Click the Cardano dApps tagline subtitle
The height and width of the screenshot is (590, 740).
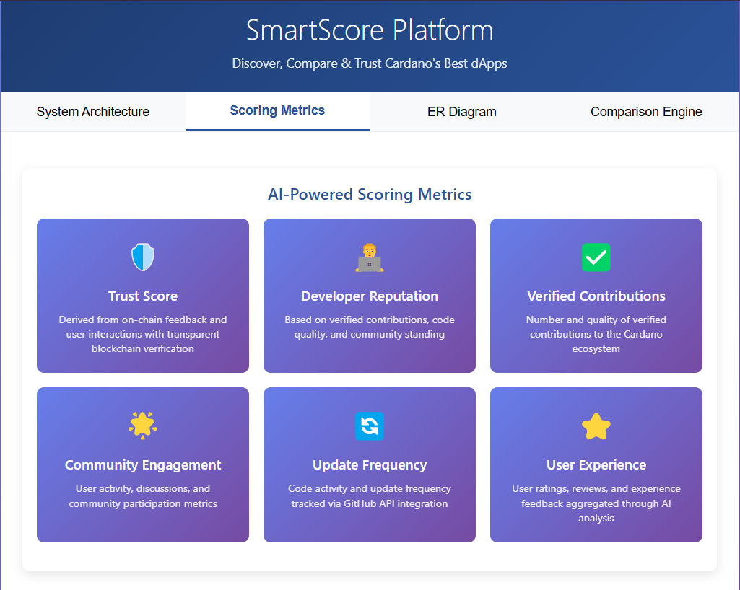coord(370,63)
